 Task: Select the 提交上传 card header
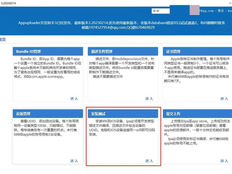197,114
